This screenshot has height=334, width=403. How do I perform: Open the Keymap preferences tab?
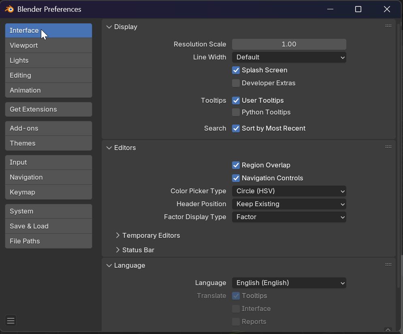pos(49,192)
